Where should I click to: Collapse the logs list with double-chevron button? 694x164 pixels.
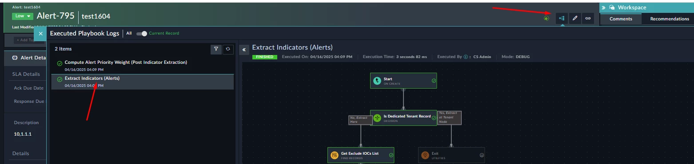coord(243,50)
